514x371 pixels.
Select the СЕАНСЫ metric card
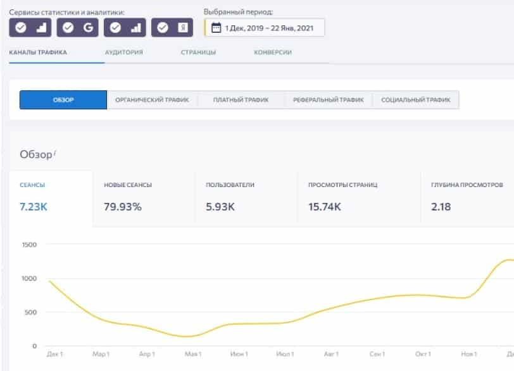[51, 198]
